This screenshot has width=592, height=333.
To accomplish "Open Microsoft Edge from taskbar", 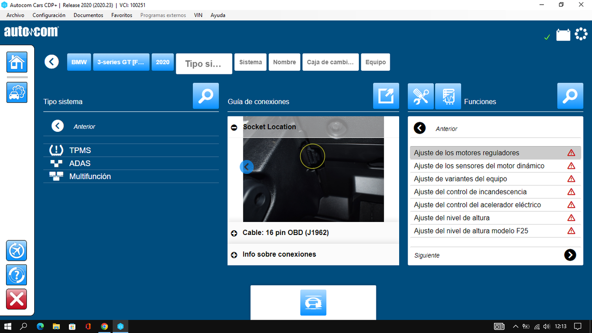I will (x=40, y=326).
